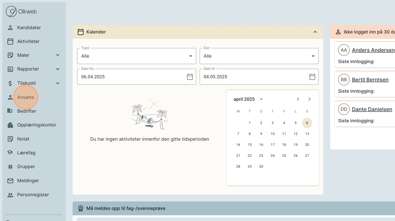The width and height of the screenshot is (395, 221).
Task: Select April 24 in the calendar
Action: tap(273, 156)
